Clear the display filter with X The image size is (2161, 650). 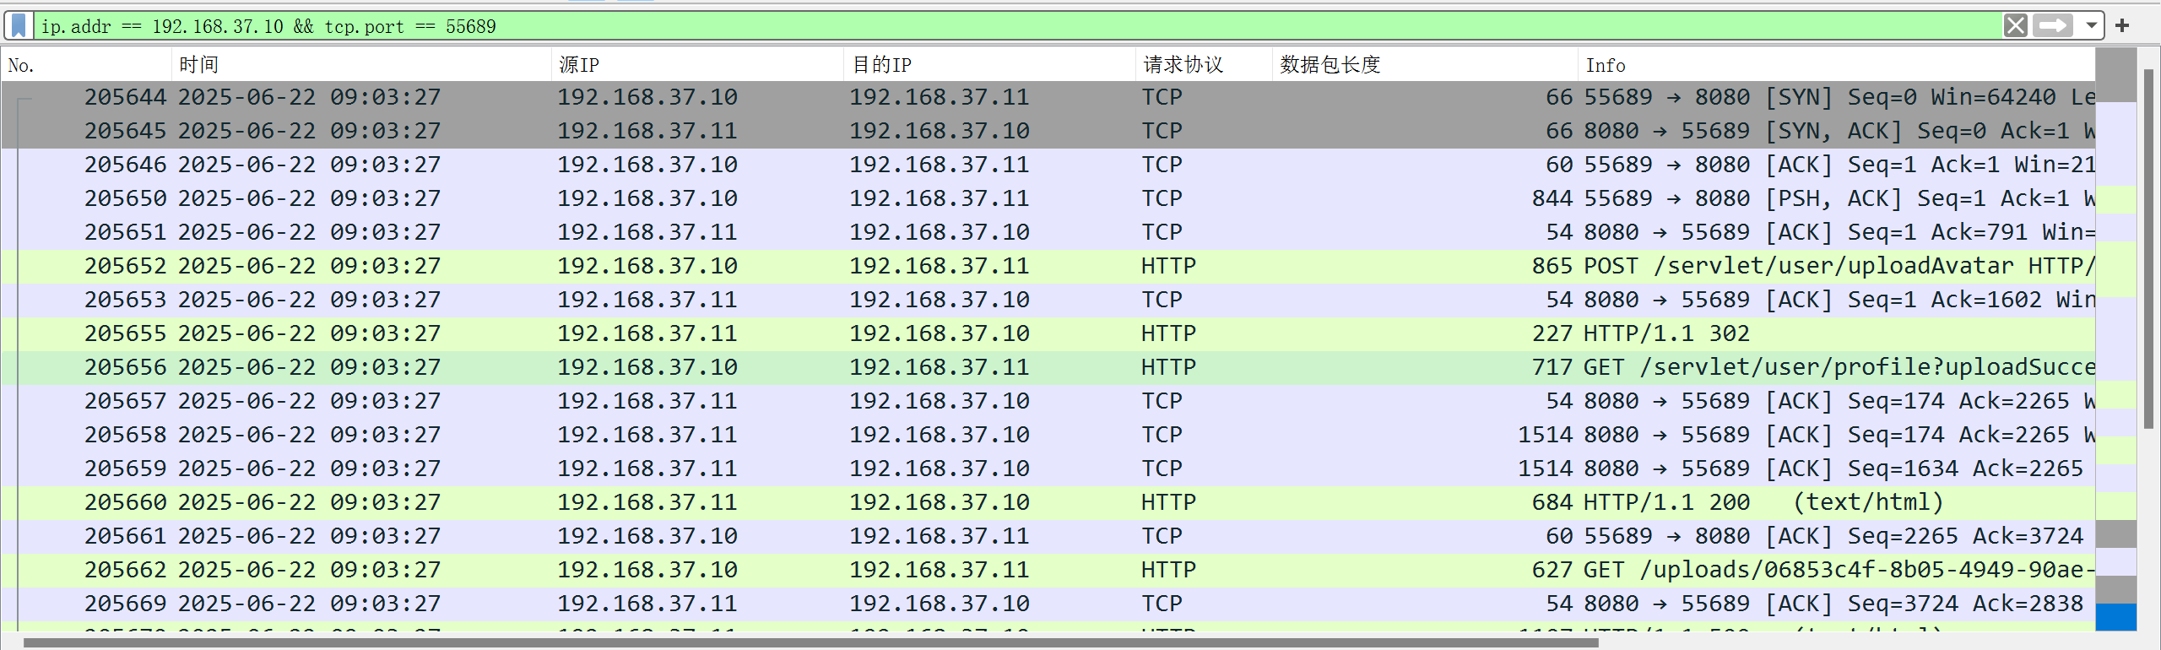(x=2015, y=26)
